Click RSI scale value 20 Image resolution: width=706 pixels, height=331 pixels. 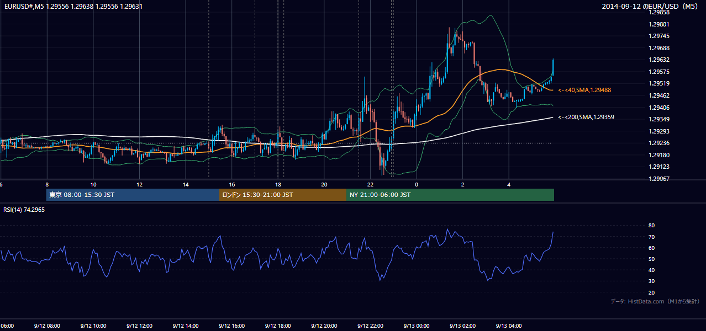coord(651,292)
